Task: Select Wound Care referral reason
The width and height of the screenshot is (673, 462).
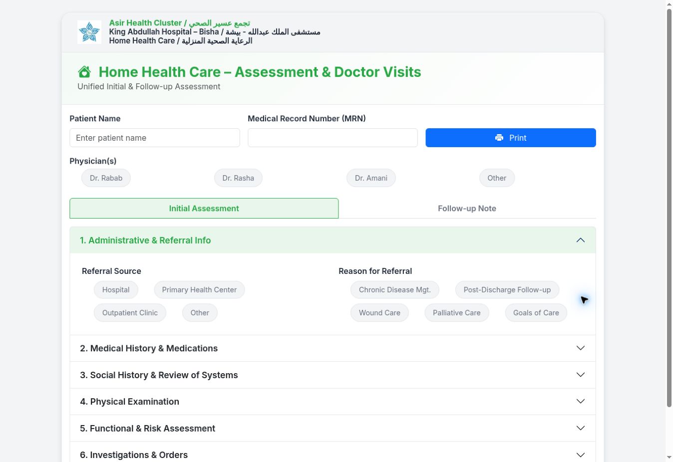Action: (379, 313)
